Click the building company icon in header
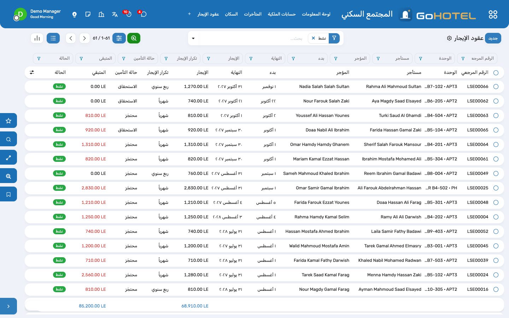Viewport: 509px width, 318px height. (x=101, y=14)
